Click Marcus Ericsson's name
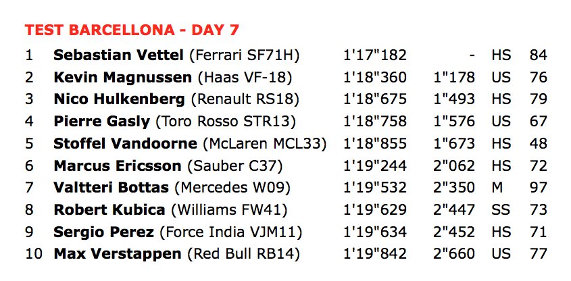 click(x=117, y=166)
